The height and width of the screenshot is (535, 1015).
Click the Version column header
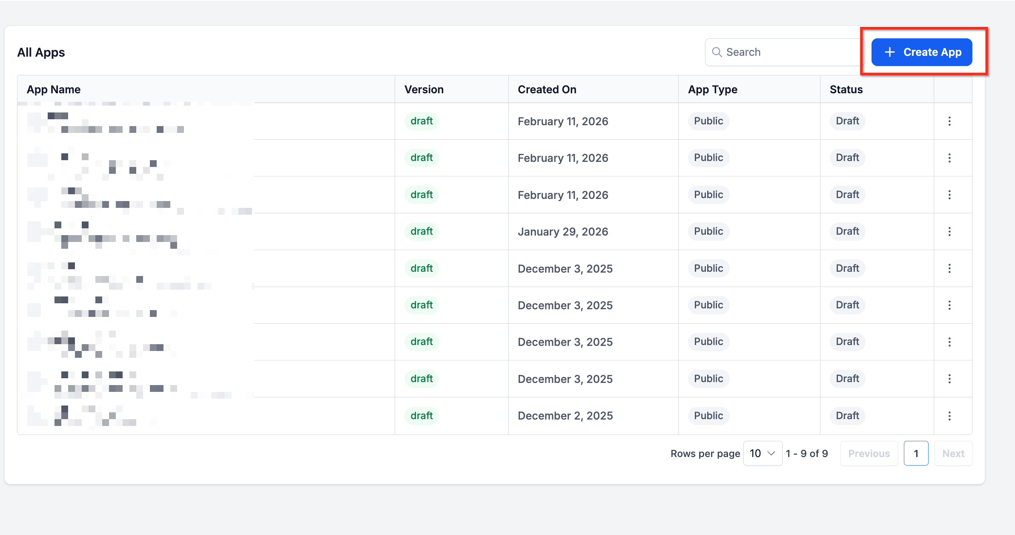(424, 89)
